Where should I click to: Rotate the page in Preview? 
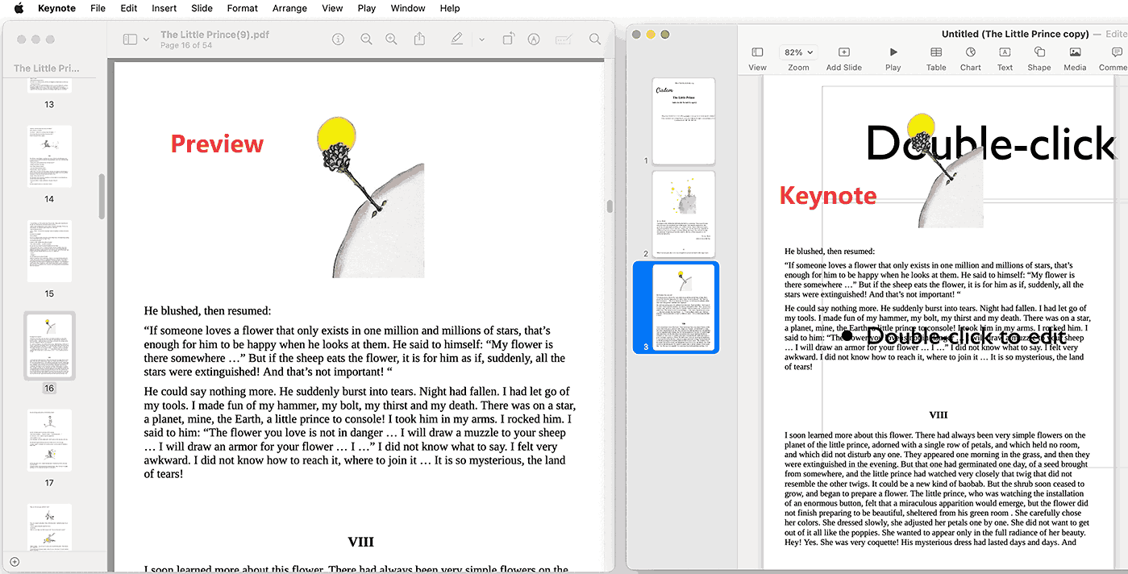click(508, 40)
